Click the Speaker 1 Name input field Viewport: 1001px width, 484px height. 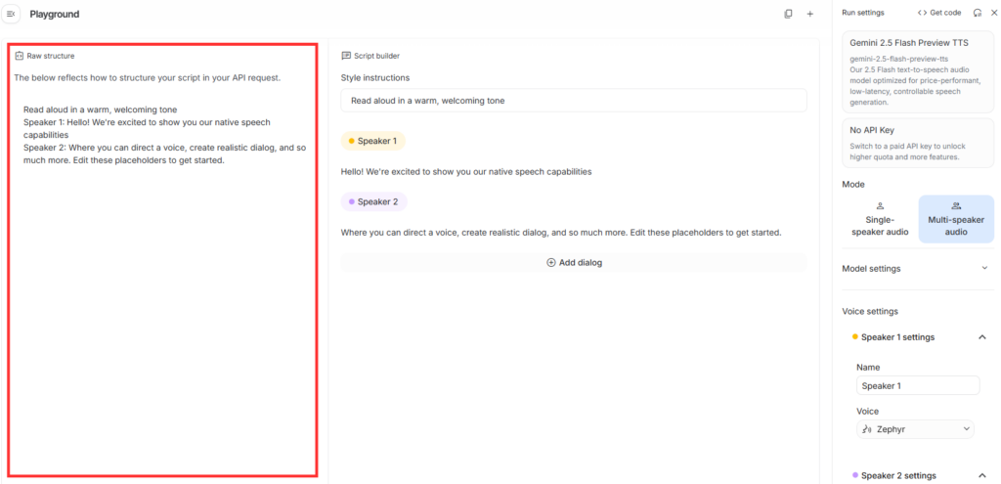point(917,385)
